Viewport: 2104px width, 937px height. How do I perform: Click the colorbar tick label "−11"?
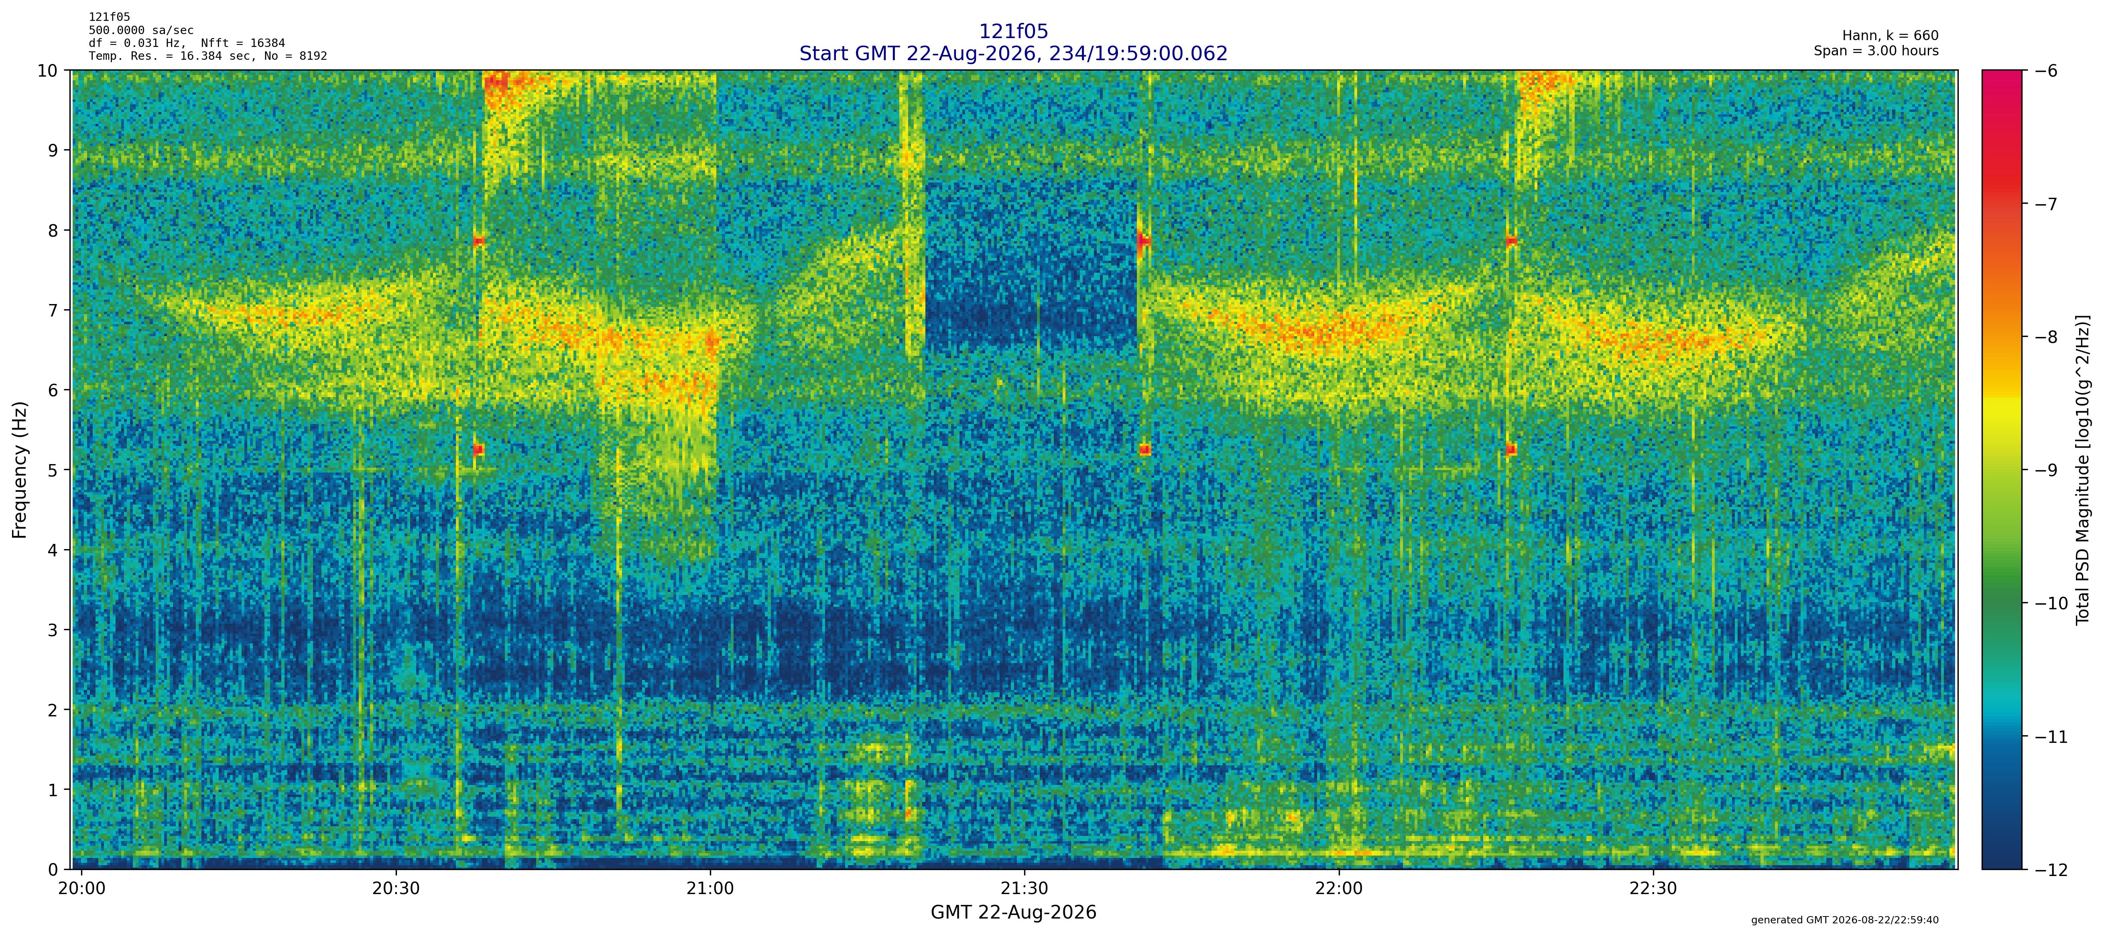(x=2051, y=737)
